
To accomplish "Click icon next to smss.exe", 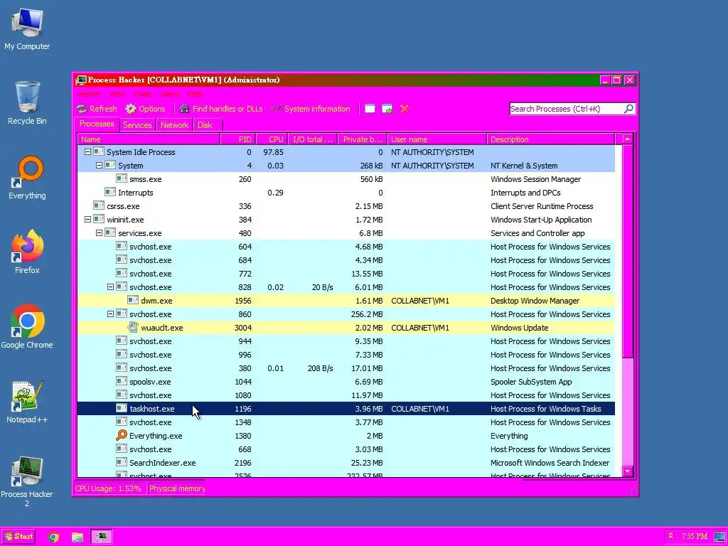I will click(x=121, y=178).
